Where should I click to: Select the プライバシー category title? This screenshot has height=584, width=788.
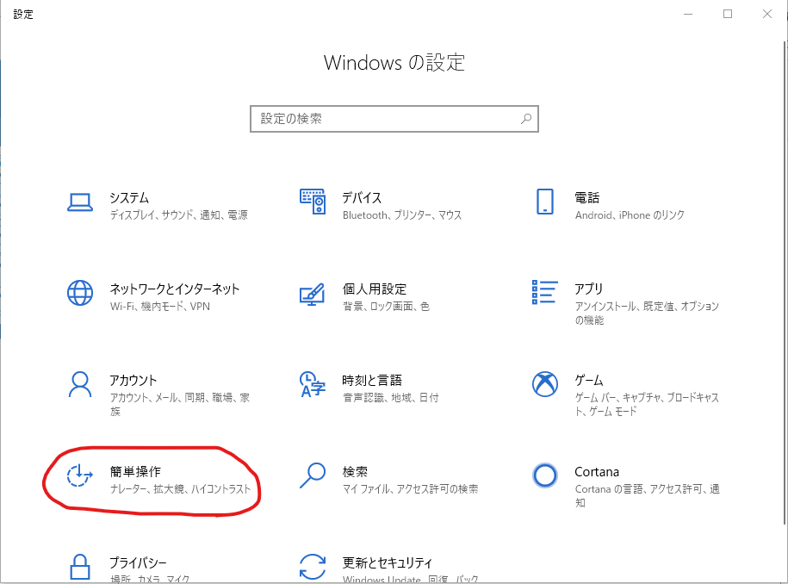click(x=138, y=562)
